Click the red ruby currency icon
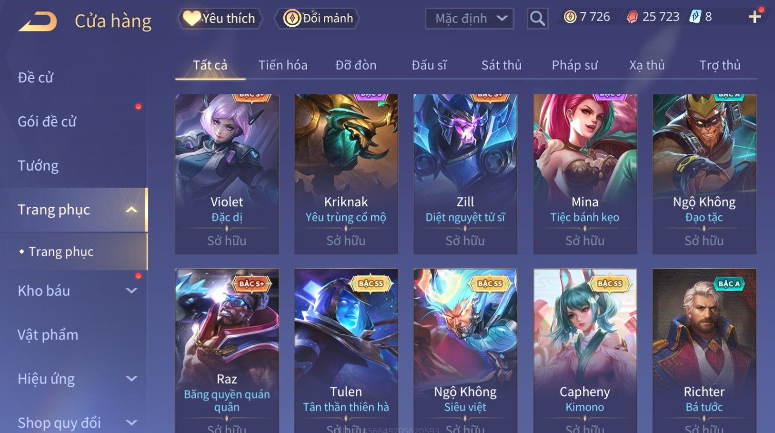This screenshot has height=433, width=775. click(632, 17)
